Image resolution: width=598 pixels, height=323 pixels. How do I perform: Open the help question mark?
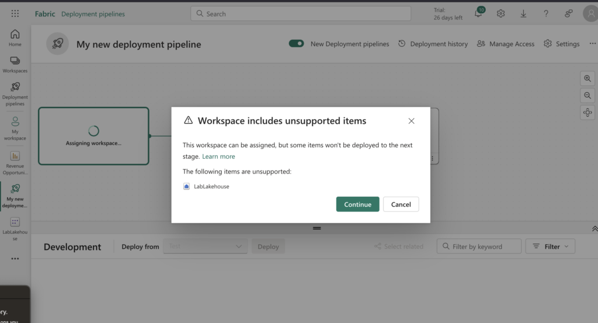pyautogui.click(x=546, y=14)
